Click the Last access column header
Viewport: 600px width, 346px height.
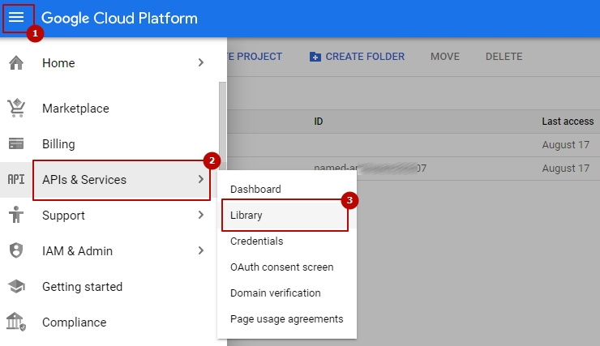pyautogui.click(x=568, y=122)
